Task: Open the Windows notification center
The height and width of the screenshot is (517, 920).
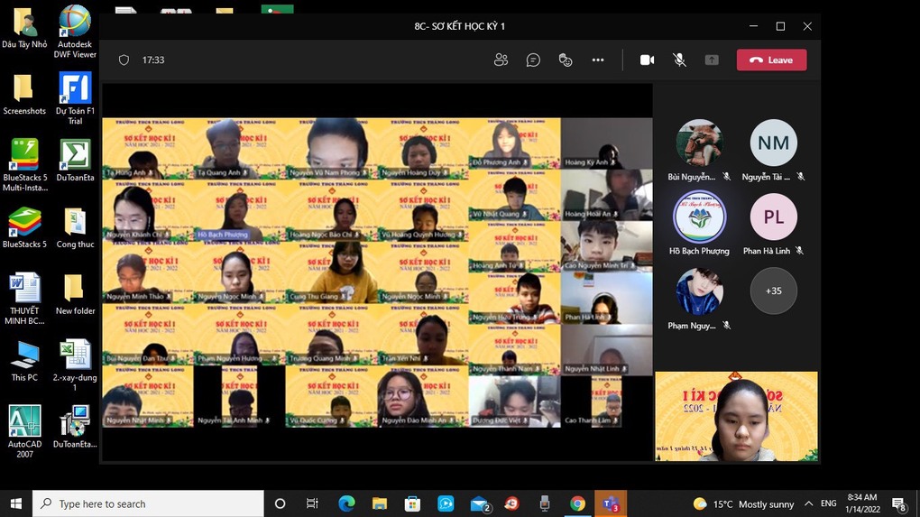Action: 898,503
